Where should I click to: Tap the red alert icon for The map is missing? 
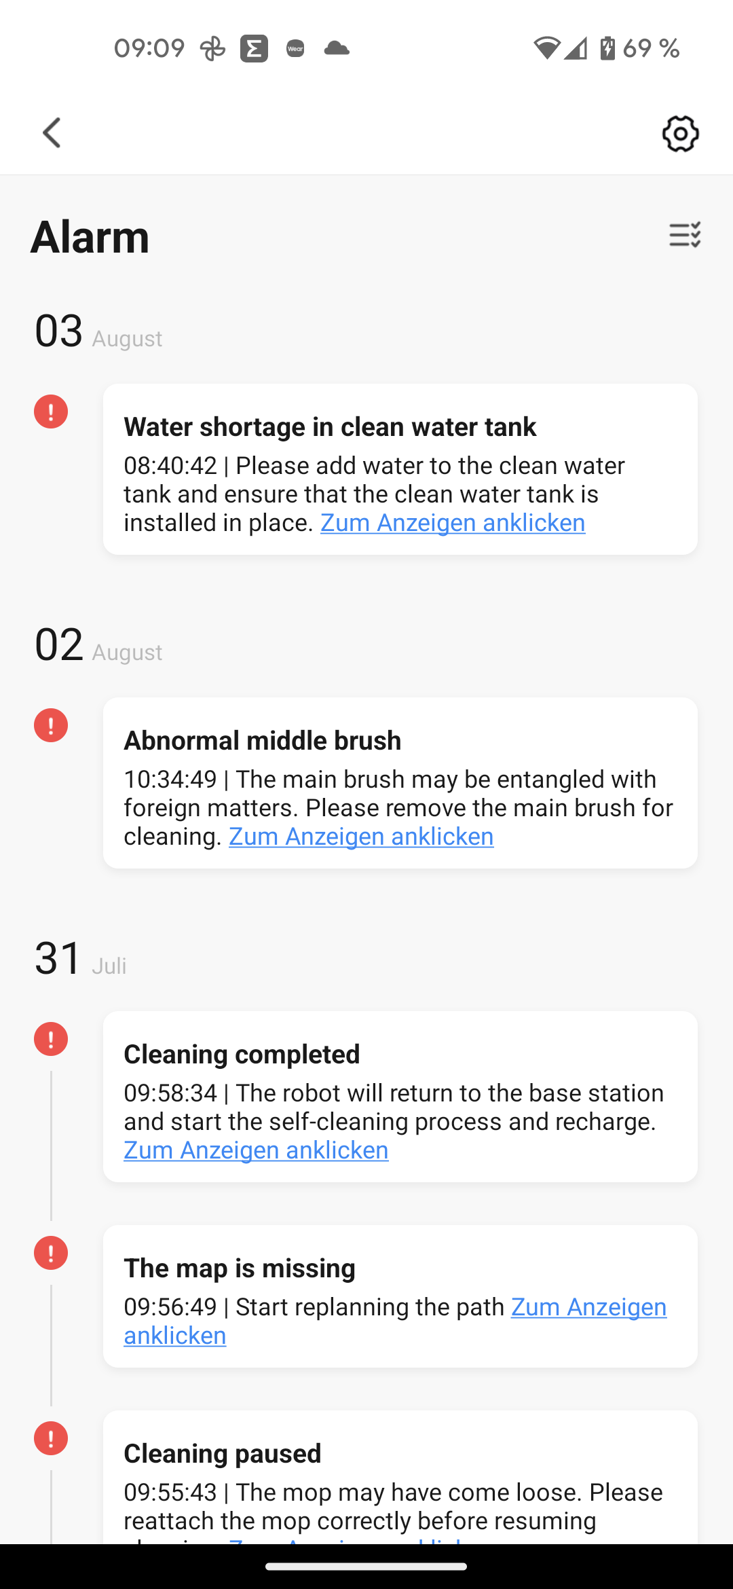[x=51, y=1253]
